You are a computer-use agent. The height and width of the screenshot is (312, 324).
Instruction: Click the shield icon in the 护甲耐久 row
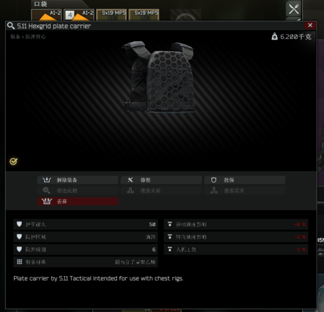click(x=19, y=224)
